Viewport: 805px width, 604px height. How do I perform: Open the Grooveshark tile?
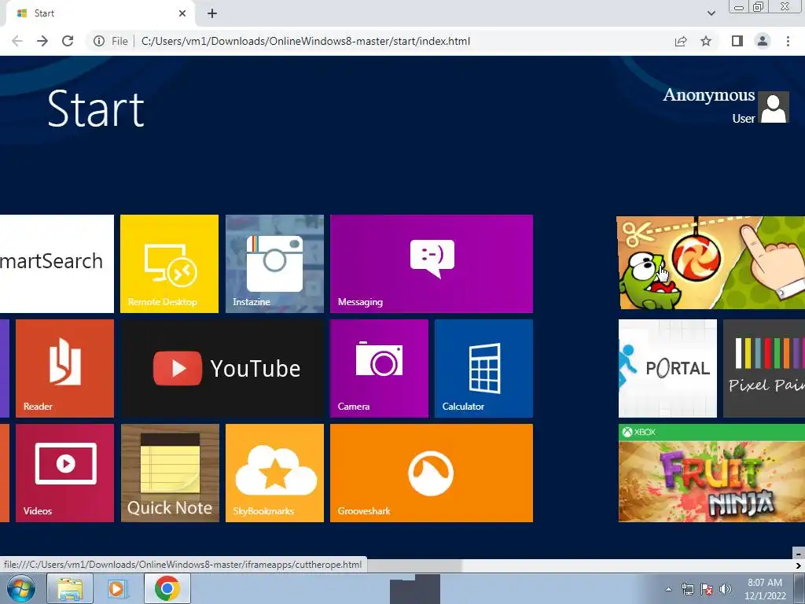coord(432,473)
